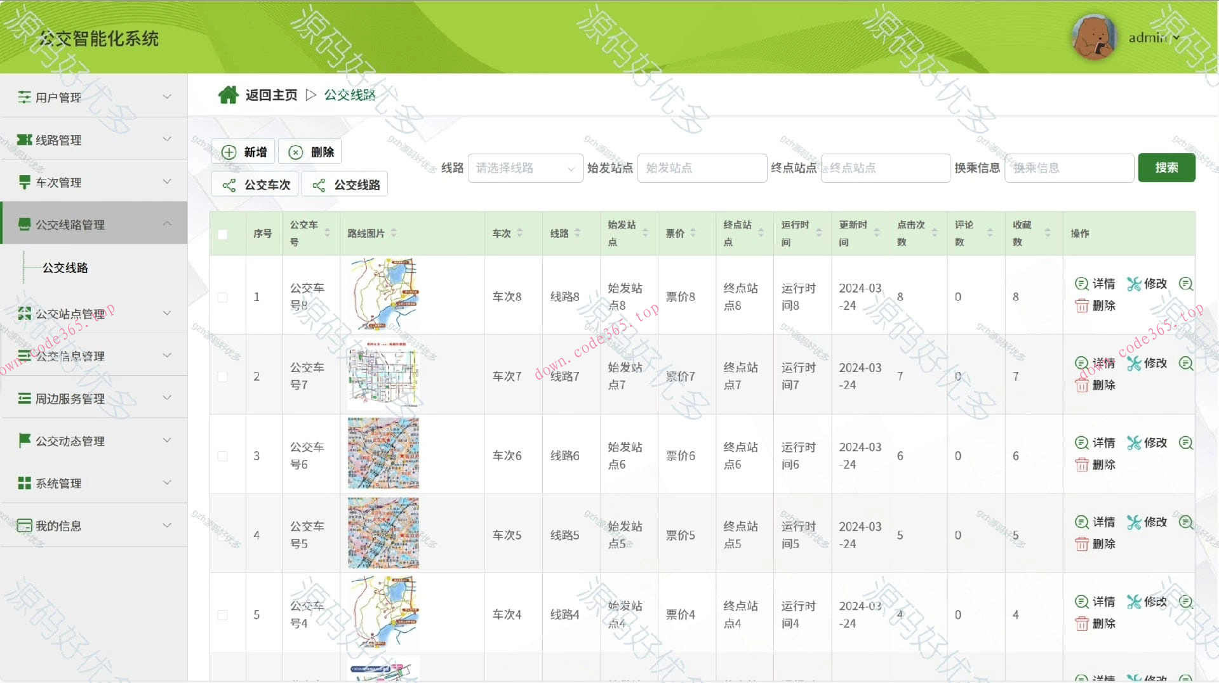
Task: Check the checkbox for 公交车号6 row
Action: pos(223,455)
